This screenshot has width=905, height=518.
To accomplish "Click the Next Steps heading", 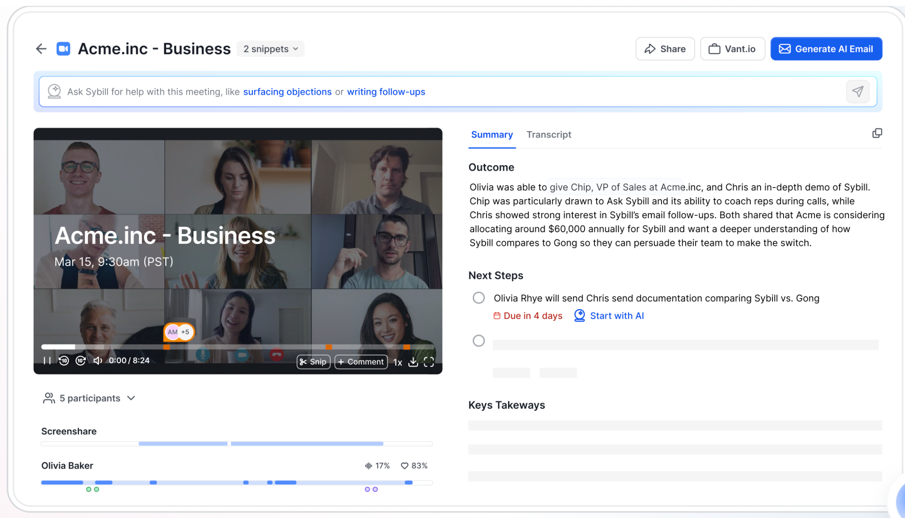I will 496,276.
